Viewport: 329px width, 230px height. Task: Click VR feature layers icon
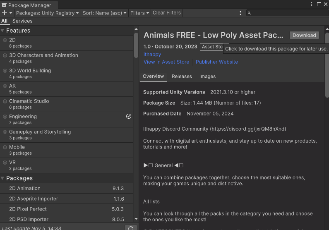pyautogui.click(x=5, y=163)
